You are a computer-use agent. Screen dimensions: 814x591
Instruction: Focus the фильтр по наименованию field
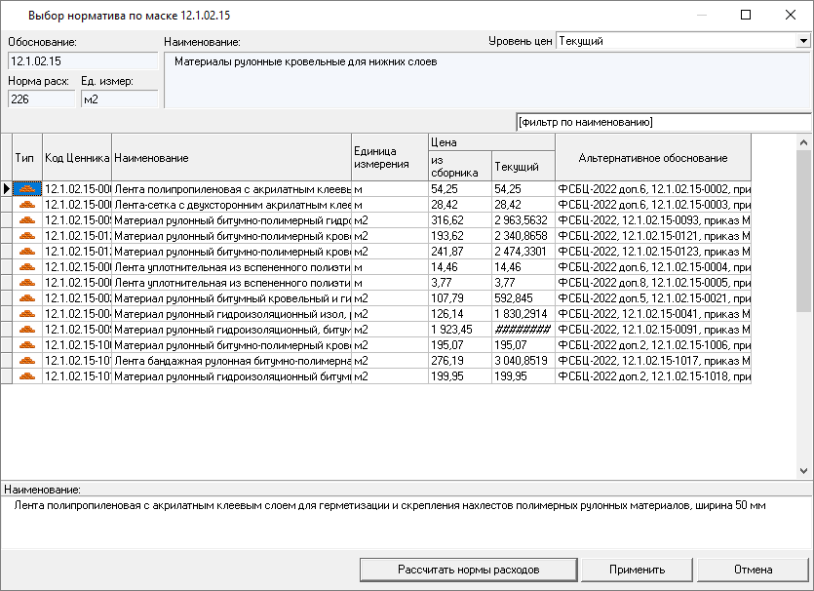coord(663,122)
